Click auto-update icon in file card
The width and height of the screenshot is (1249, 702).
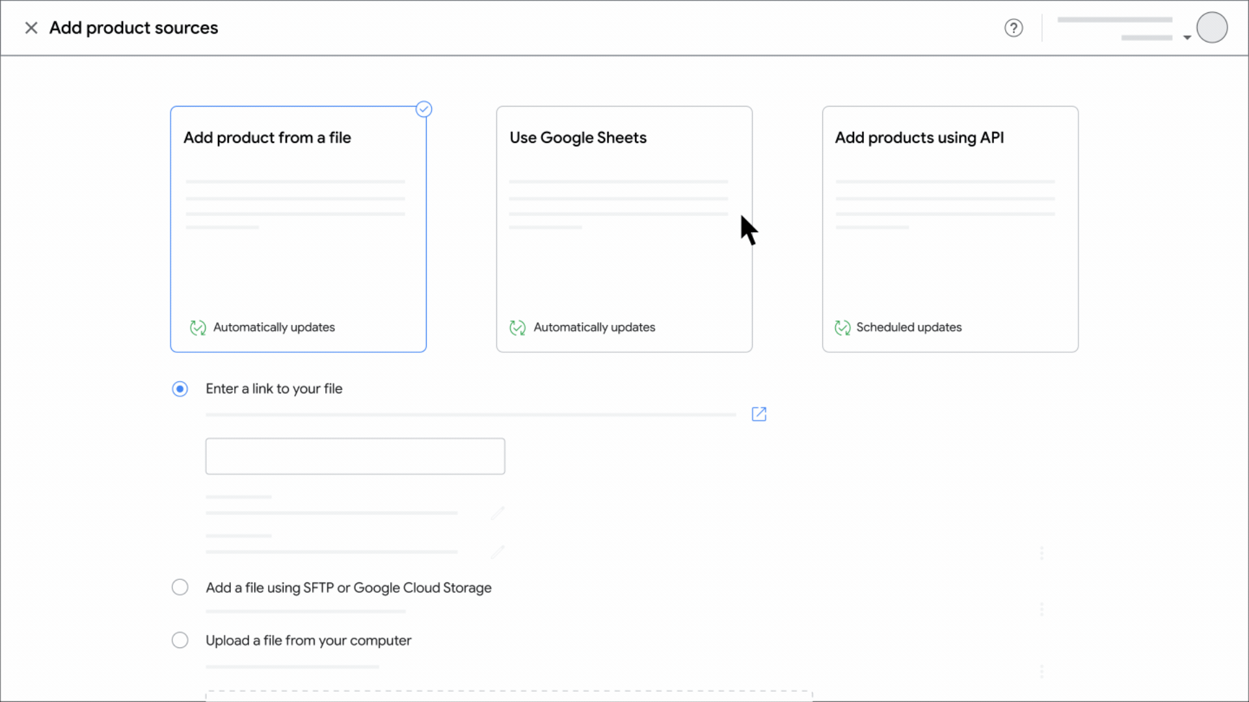[198, 328]
